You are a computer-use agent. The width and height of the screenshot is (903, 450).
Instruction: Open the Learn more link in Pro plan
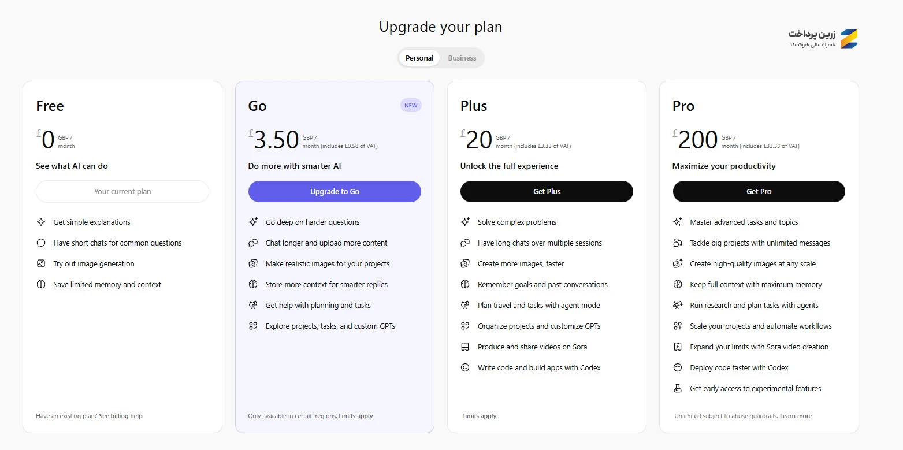796,416
